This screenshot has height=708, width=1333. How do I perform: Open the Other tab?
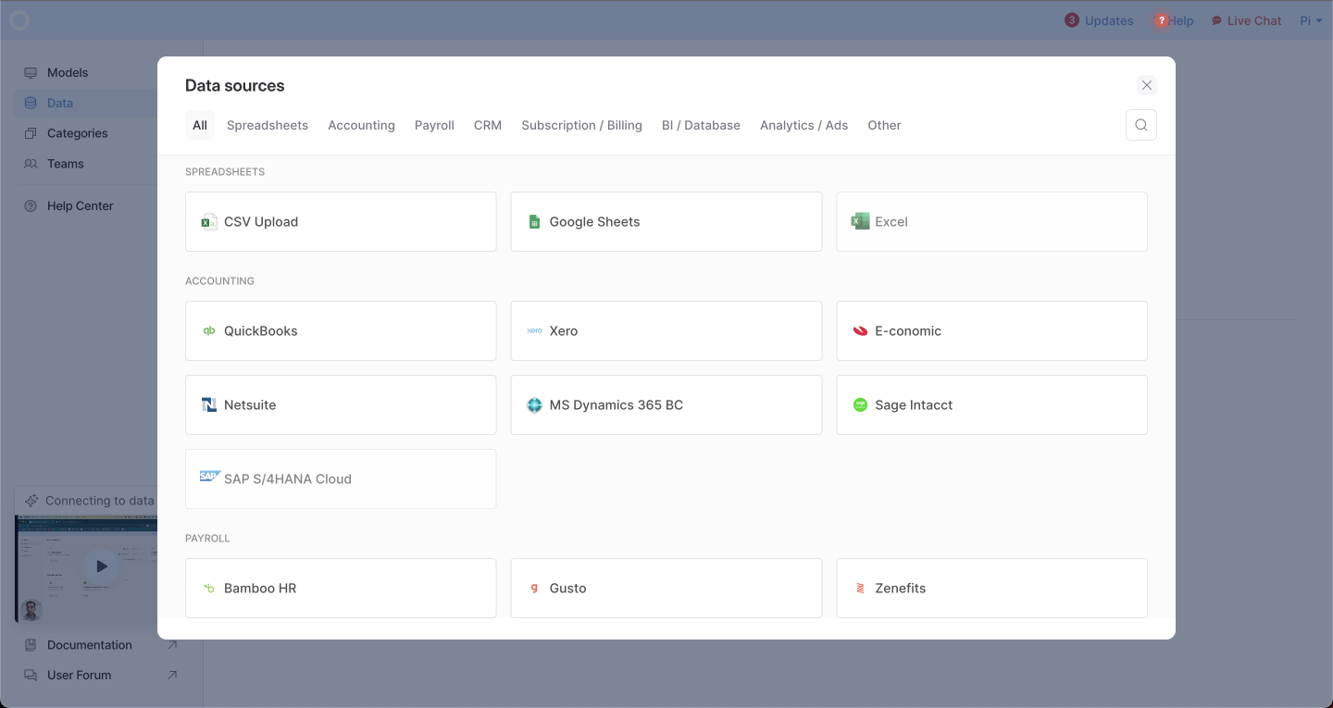(884, 125)
